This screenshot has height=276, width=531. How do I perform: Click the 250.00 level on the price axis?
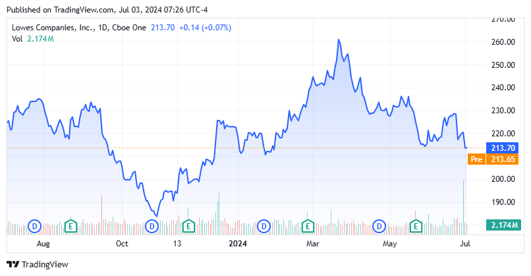(503, 65)
